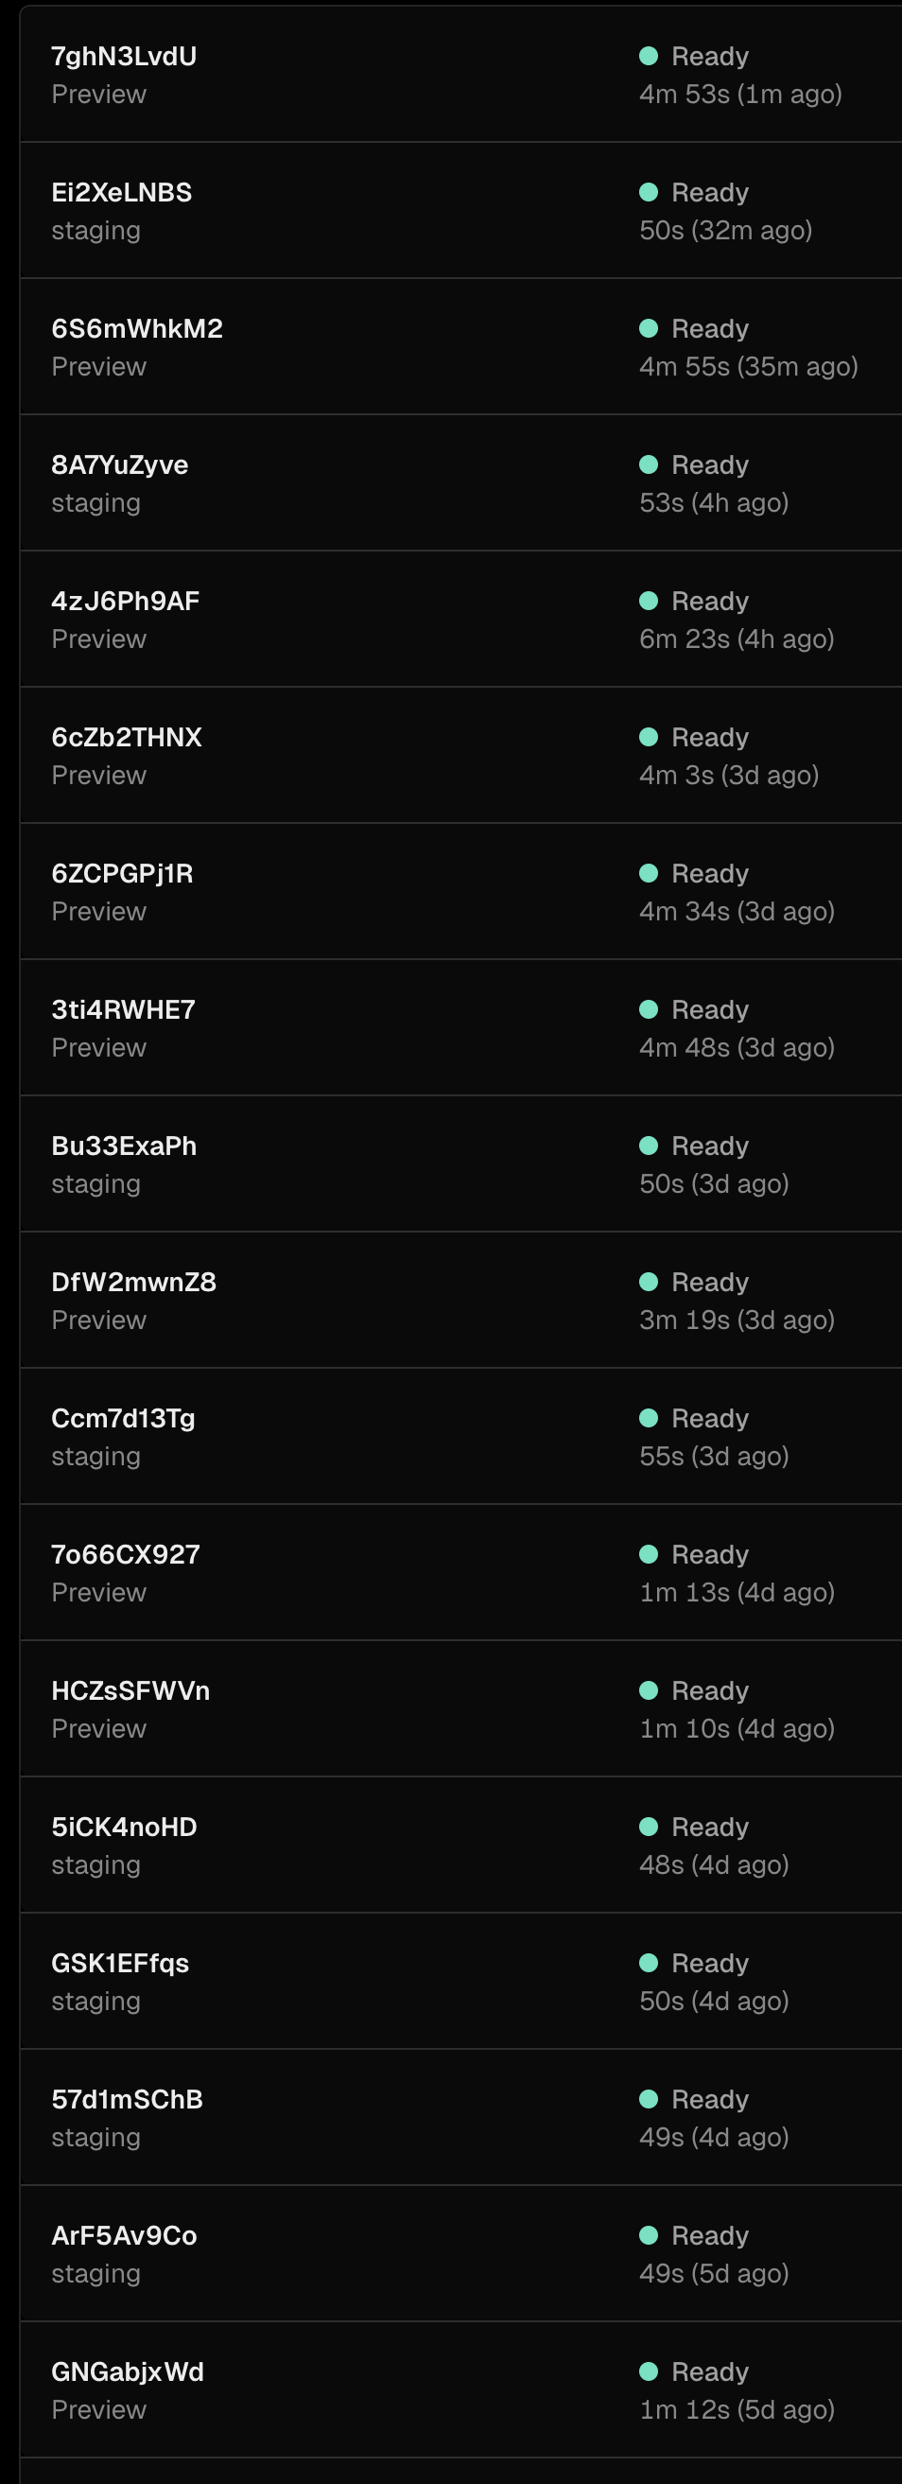Open deployment 5iCK4noHD
This screenshot has width=902, height=2484.
click(124, 1827)
